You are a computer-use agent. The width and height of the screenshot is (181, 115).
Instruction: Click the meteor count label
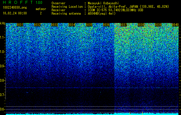tap(41, 9)
